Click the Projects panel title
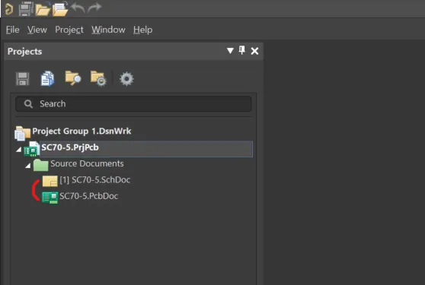 [24, 52]
